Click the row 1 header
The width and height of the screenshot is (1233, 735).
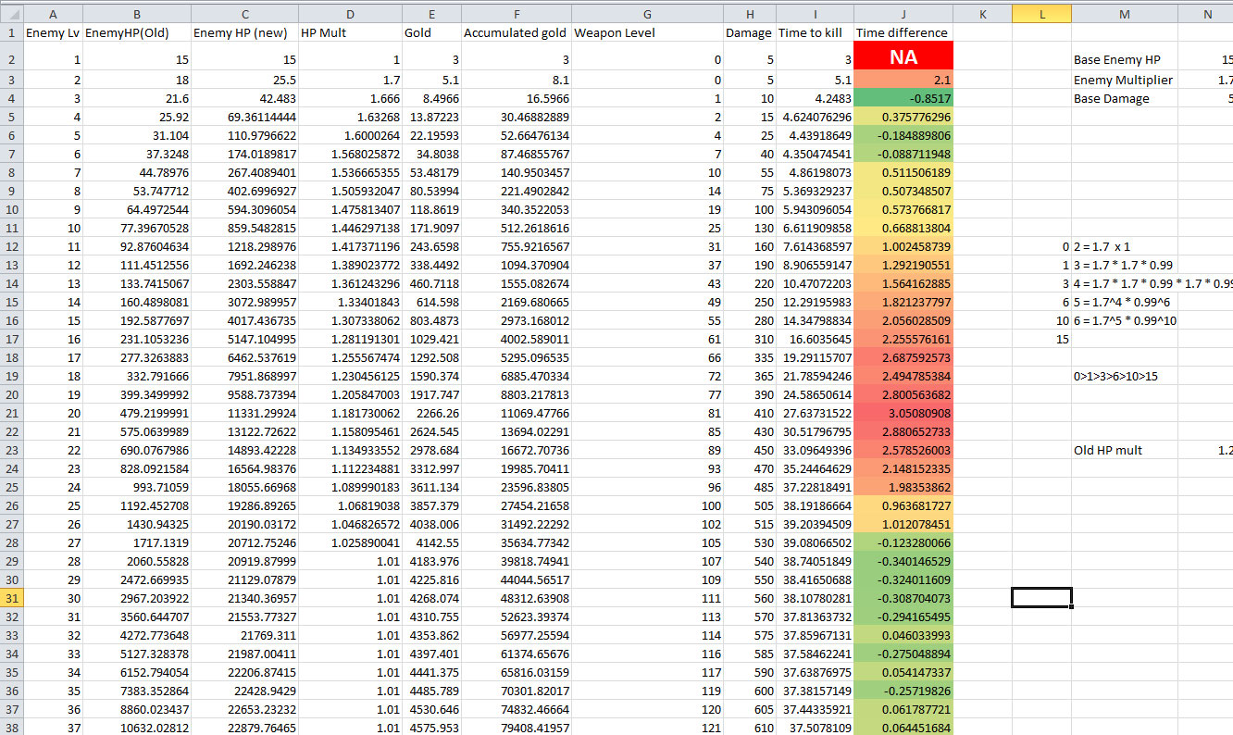point(11,33)
